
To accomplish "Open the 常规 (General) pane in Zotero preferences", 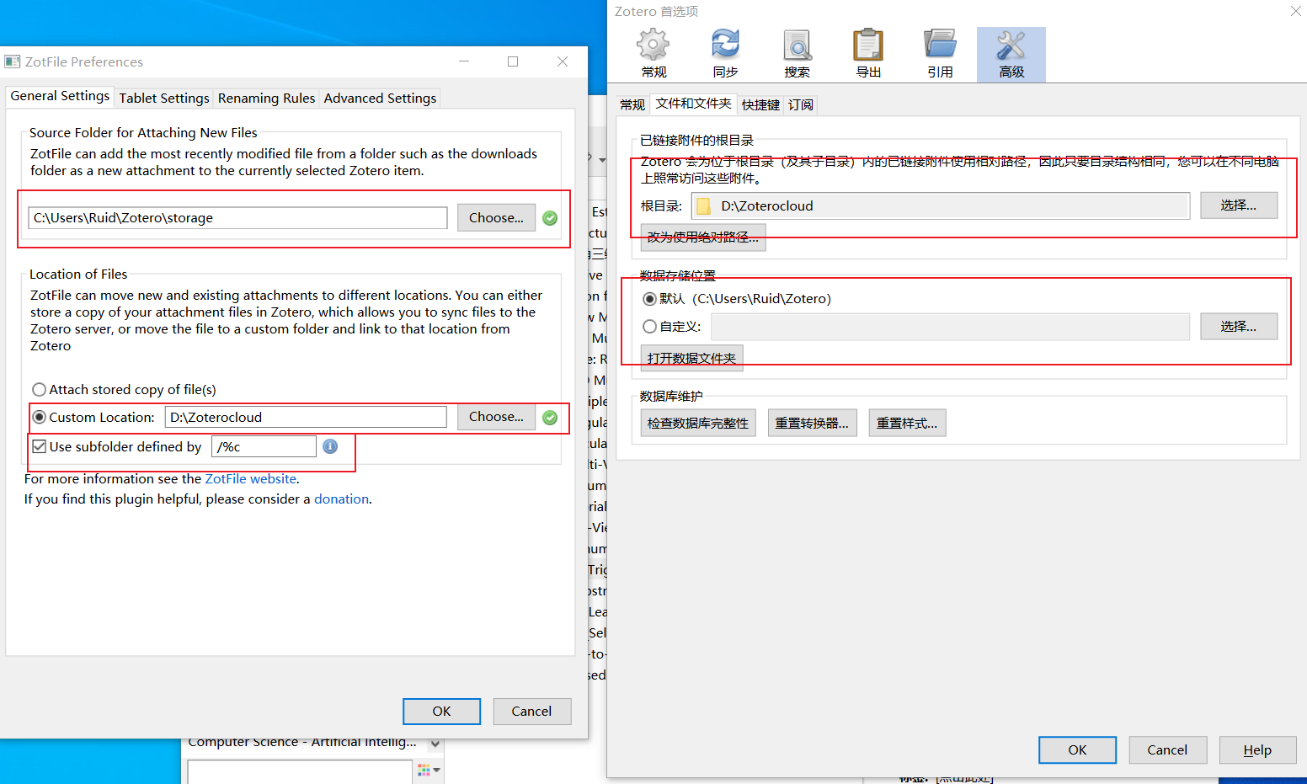I will (x=653, y=55).
